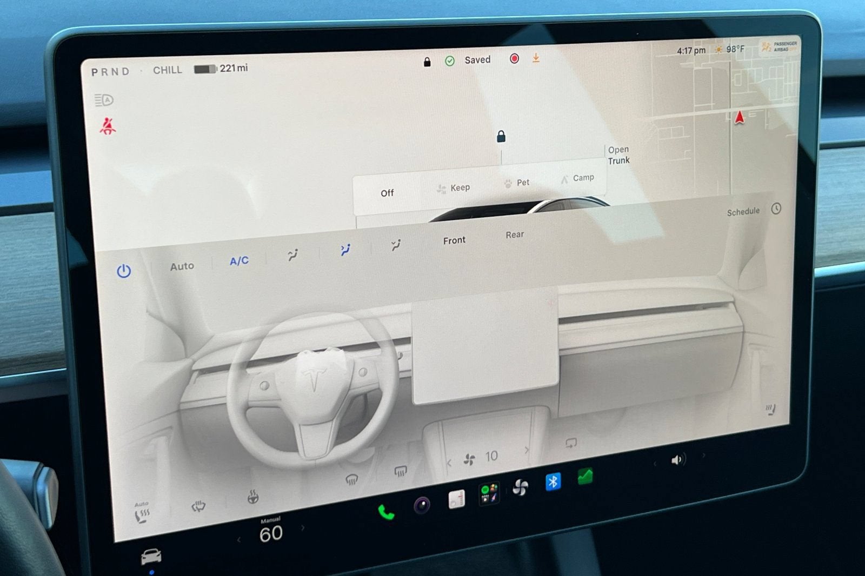Raise the cabin temperature above 60

coord(303,527)
